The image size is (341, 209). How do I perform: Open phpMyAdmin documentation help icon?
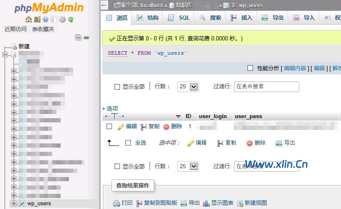[x=45, y=19]
